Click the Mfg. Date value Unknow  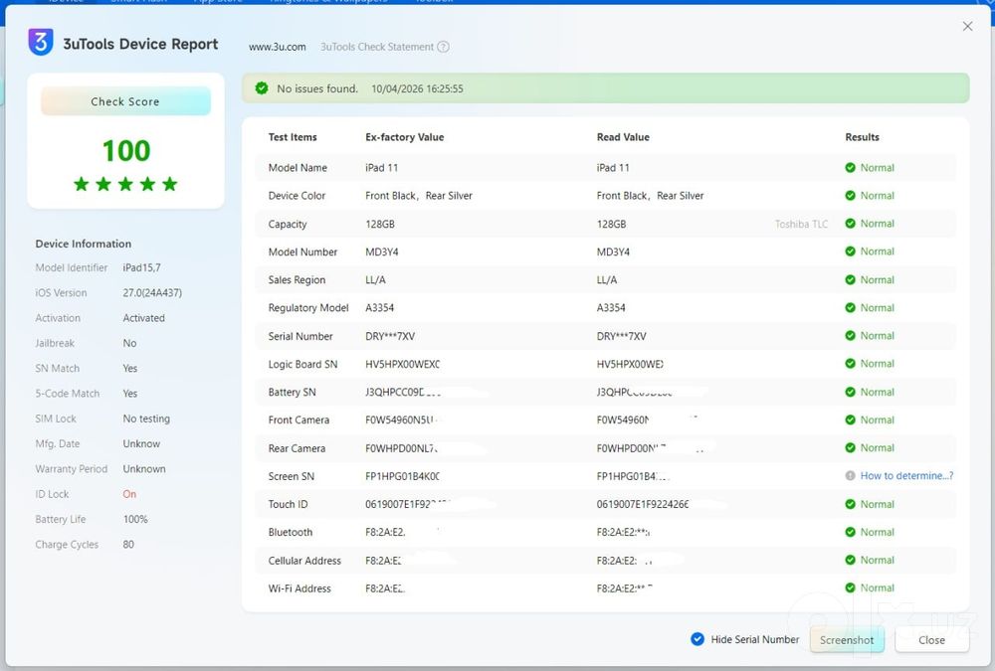click(x=141, y=444)
